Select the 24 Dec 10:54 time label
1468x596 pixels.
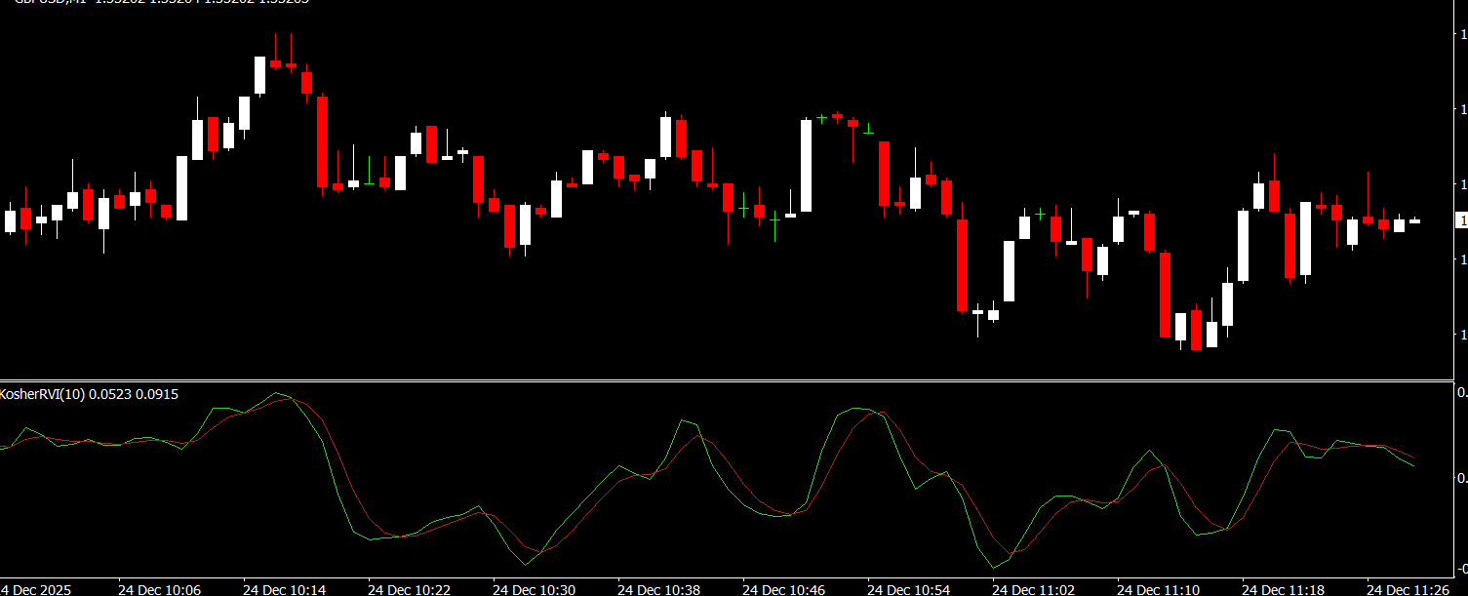908,589
